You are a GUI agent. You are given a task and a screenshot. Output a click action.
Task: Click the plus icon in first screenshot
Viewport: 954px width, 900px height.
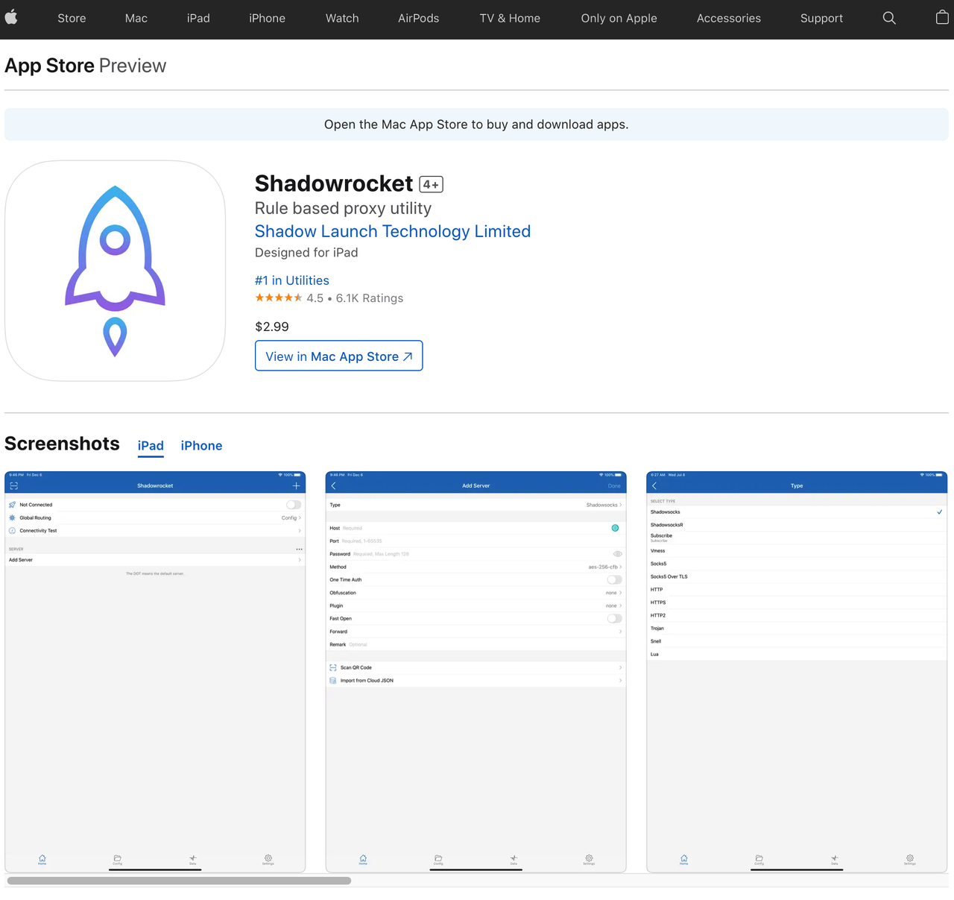(296, 485)
